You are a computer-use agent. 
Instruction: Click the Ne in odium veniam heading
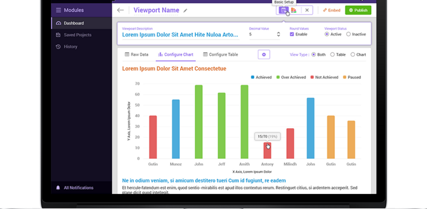coord(204,181)
